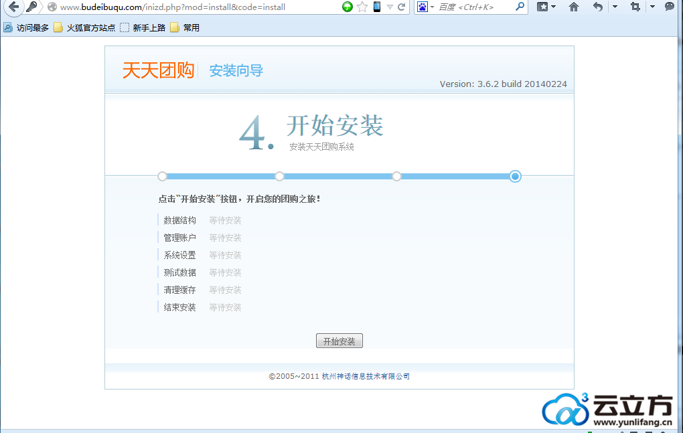The height and width of the screenshot is (433, 683).
Task: Click the crop screenshot tool icon
Action: pyautogui.click(x=635, y=7)
